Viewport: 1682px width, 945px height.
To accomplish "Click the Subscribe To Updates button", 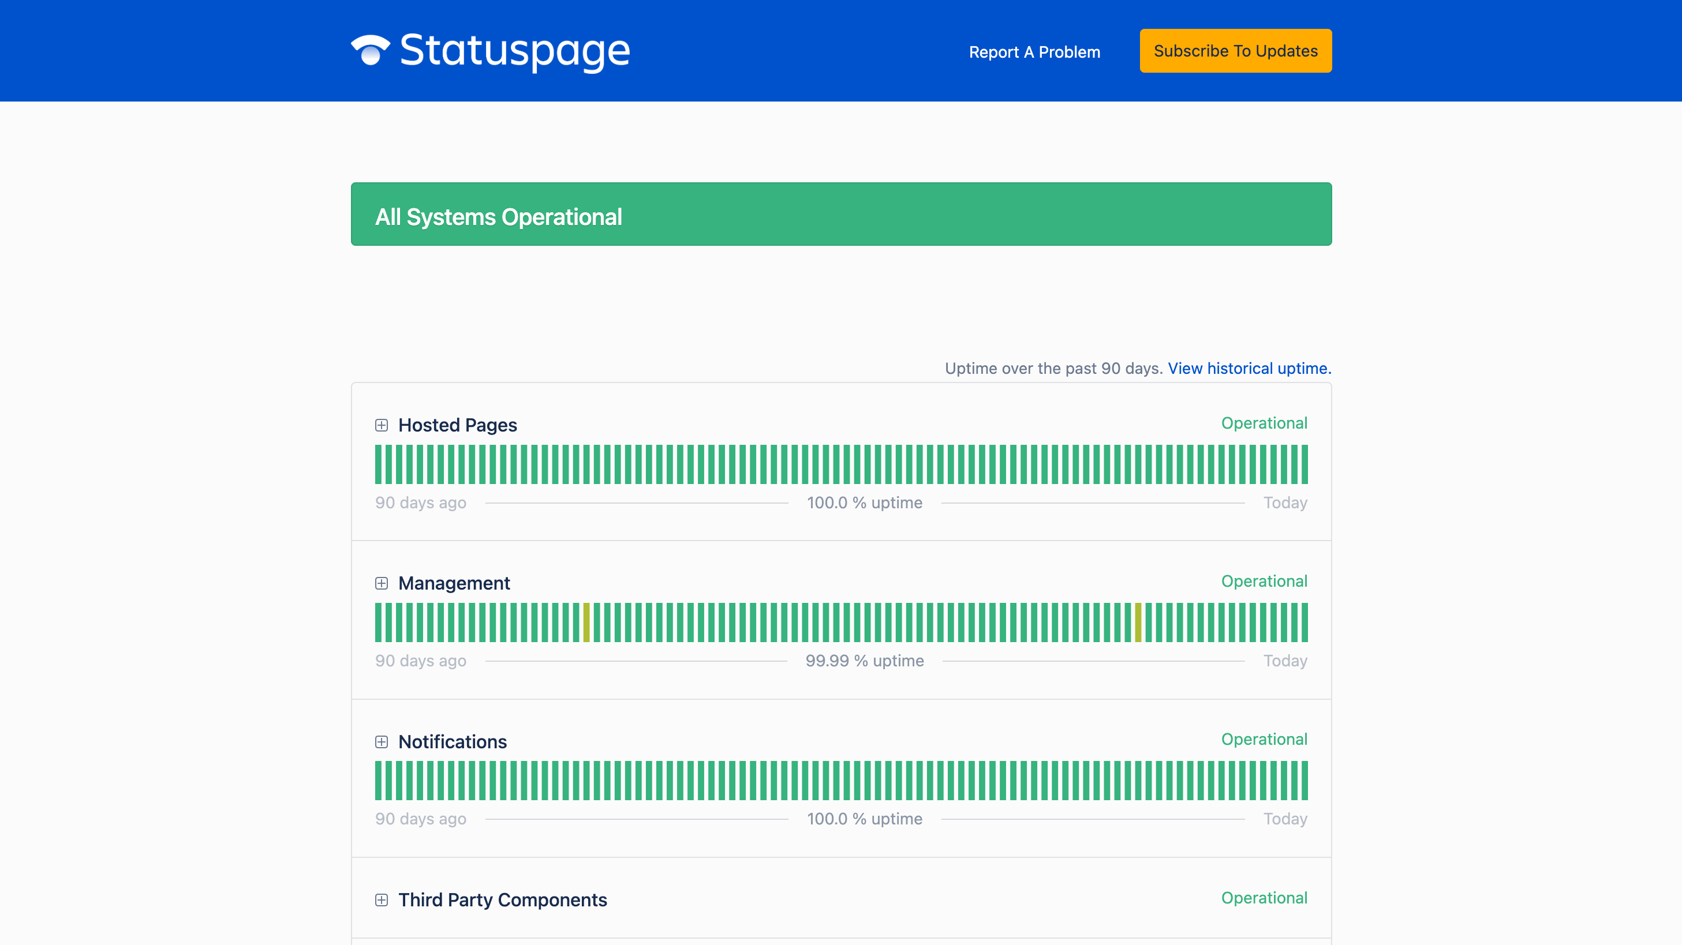I will click(1235, 50).
